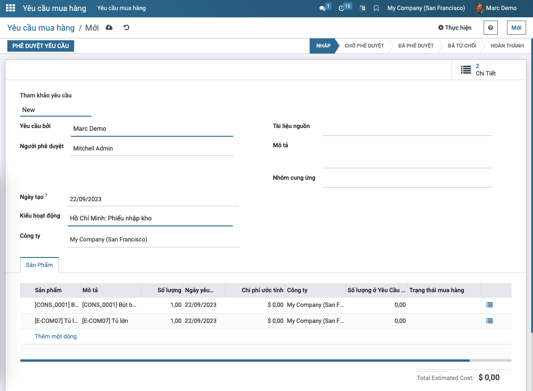Click Thêm một dòng link

click(x=56, y=336)
